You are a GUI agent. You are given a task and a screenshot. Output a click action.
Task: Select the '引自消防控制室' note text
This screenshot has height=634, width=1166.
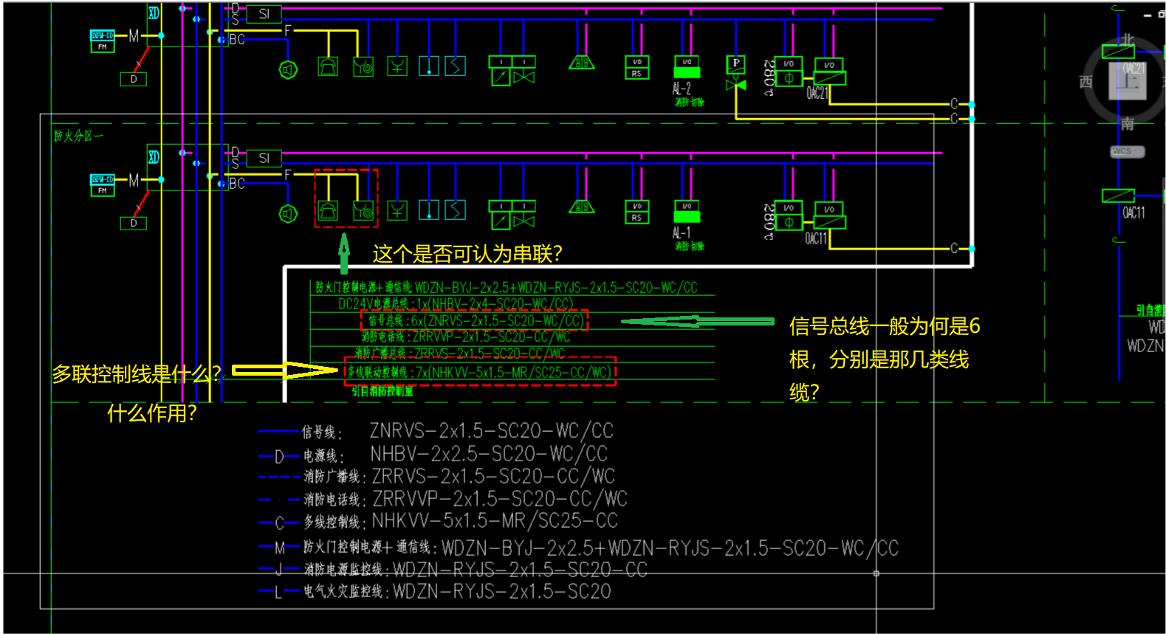point(383,391)
